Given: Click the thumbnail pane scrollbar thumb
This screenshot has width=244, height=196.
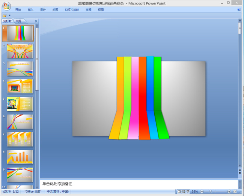Looking at the screenshot, I should tap(37, 59).
